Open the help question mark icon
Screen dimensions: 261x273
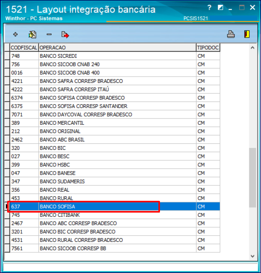[210, 7]
